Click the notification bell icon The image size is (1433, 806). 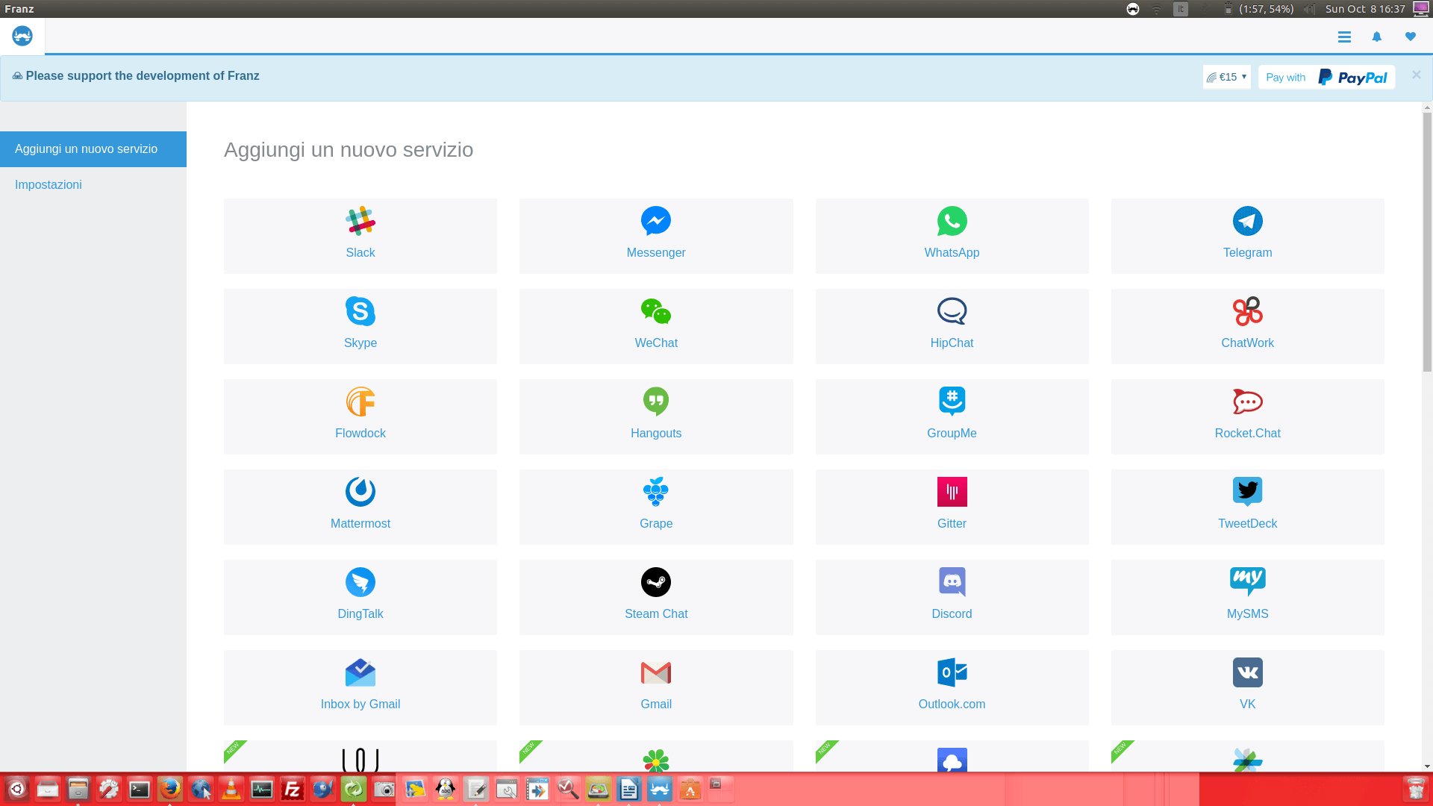[x=1377, y=37]
